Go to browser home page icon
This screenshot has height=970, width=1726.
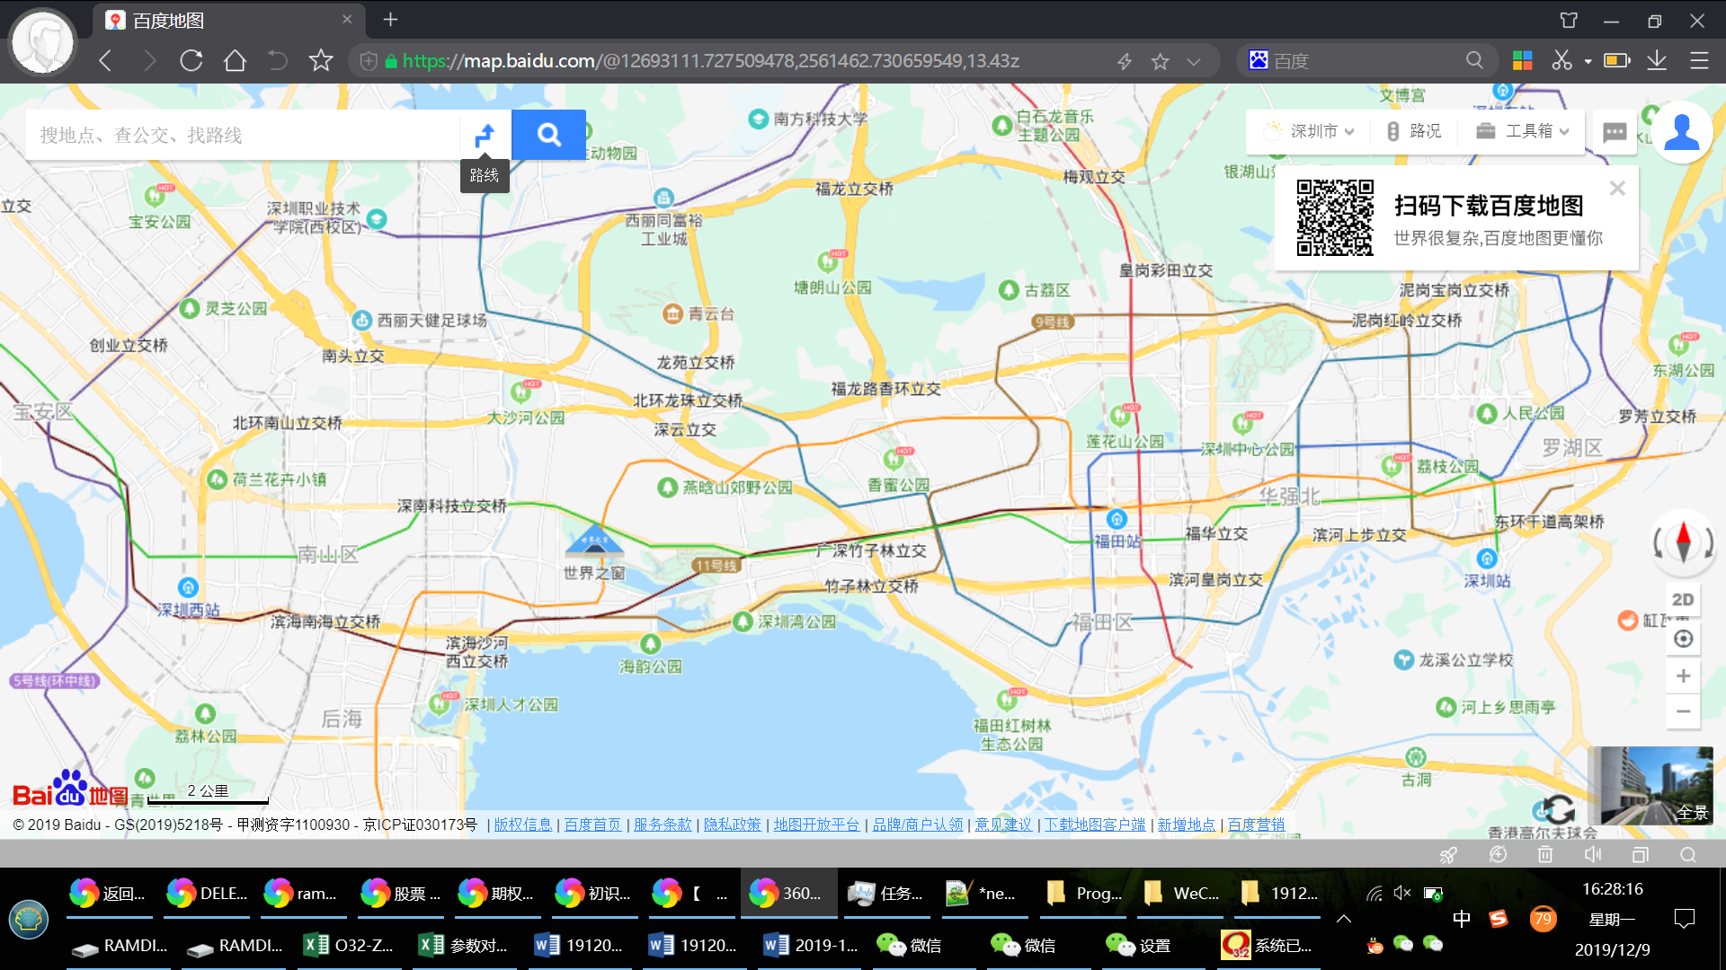(235, 60)
